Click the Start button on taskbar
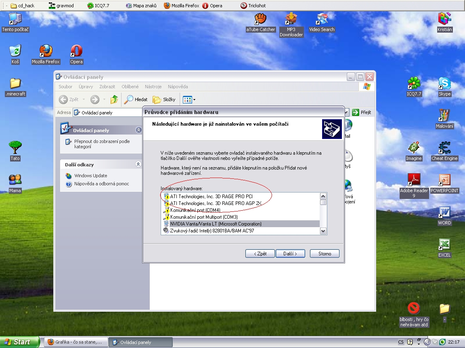Viewport: 465px width, 348px height. 18,342
